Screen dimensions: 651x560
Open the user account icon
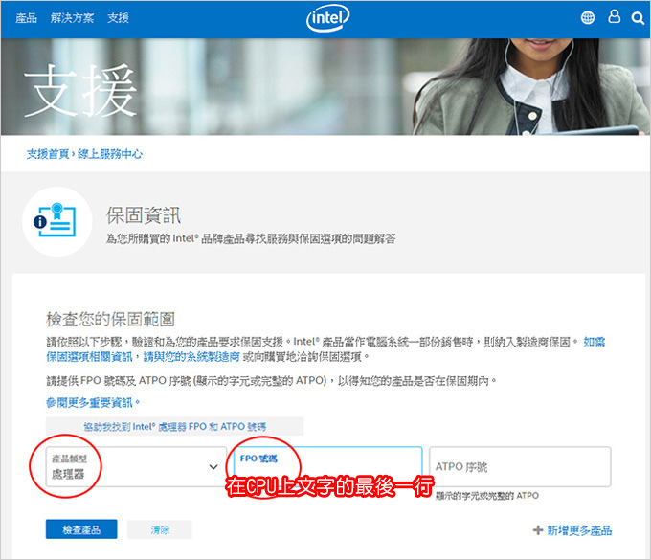tap(614, 16)
